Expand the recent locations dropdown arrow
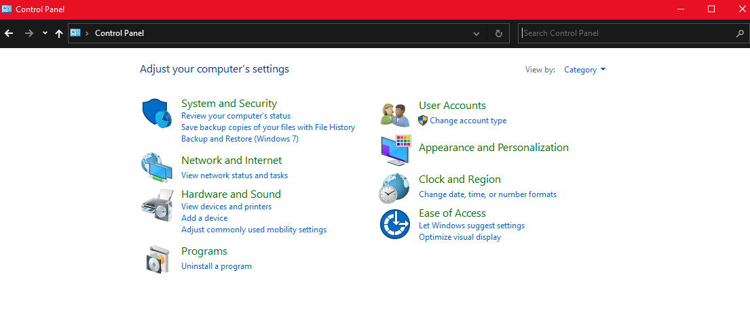 [x=45, y=33]
